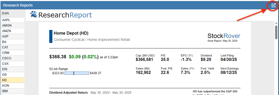This screenshot has width=279, height=95.
Task: Select DJIA in the ticker list
Action: (13, 13)
